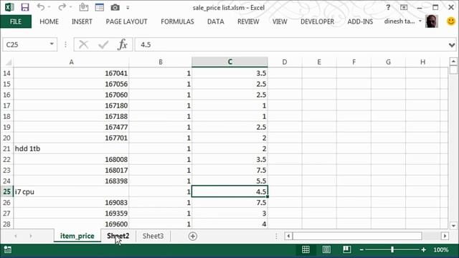Add a new sheet with plus icon
The image size is (459, 258).
point(193,236)
